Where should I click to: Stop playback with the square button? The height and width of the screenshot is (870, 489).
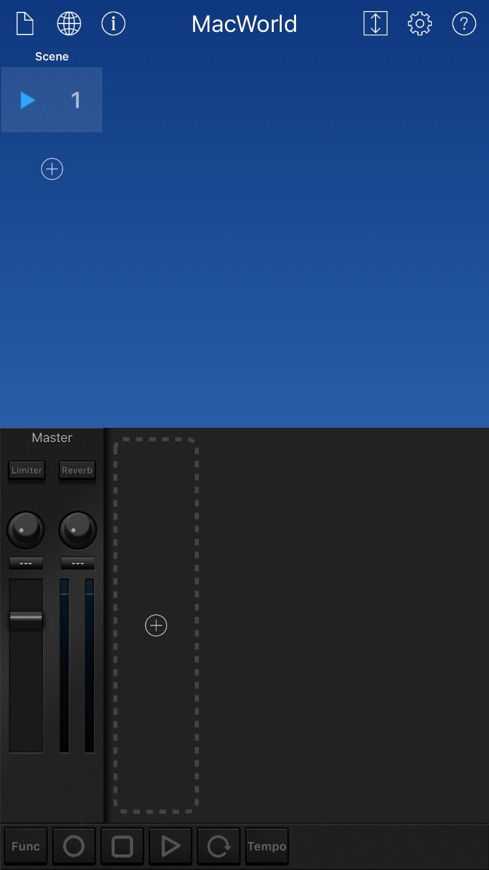123,847
